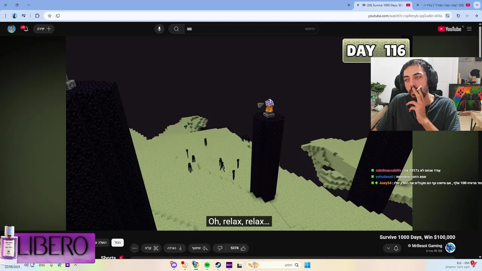Open the NEXT app on the taskbar
The image size is (482, 271).
[229, 265]
